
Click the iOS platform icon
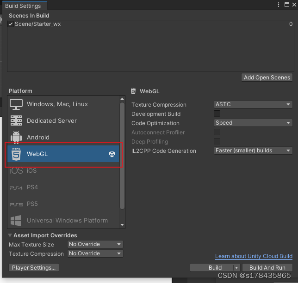(x=16, y=171)
